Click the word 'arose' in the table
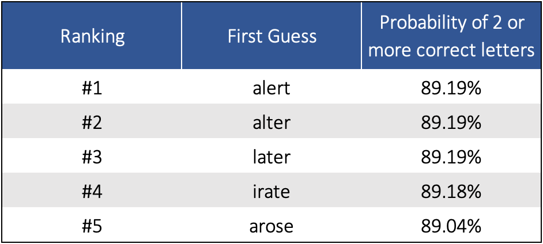This screenshot has height=244, width=543. coord(272,226)
